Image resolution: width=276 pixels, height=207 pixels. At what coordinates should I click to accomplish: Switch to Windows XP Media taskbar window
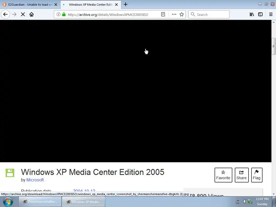point(84,202)
